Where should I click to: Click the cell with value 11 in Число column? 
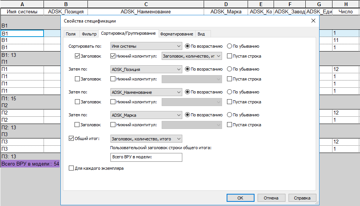point(346,40)
